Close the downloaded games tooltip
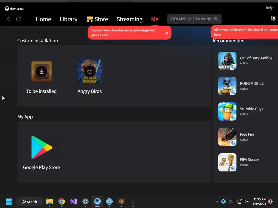 pyautogui.click(x=167, y=33)
